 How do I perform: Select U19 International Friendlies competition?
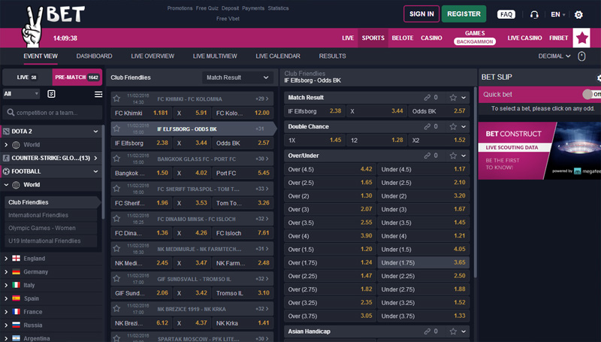(x=50, y=241)
